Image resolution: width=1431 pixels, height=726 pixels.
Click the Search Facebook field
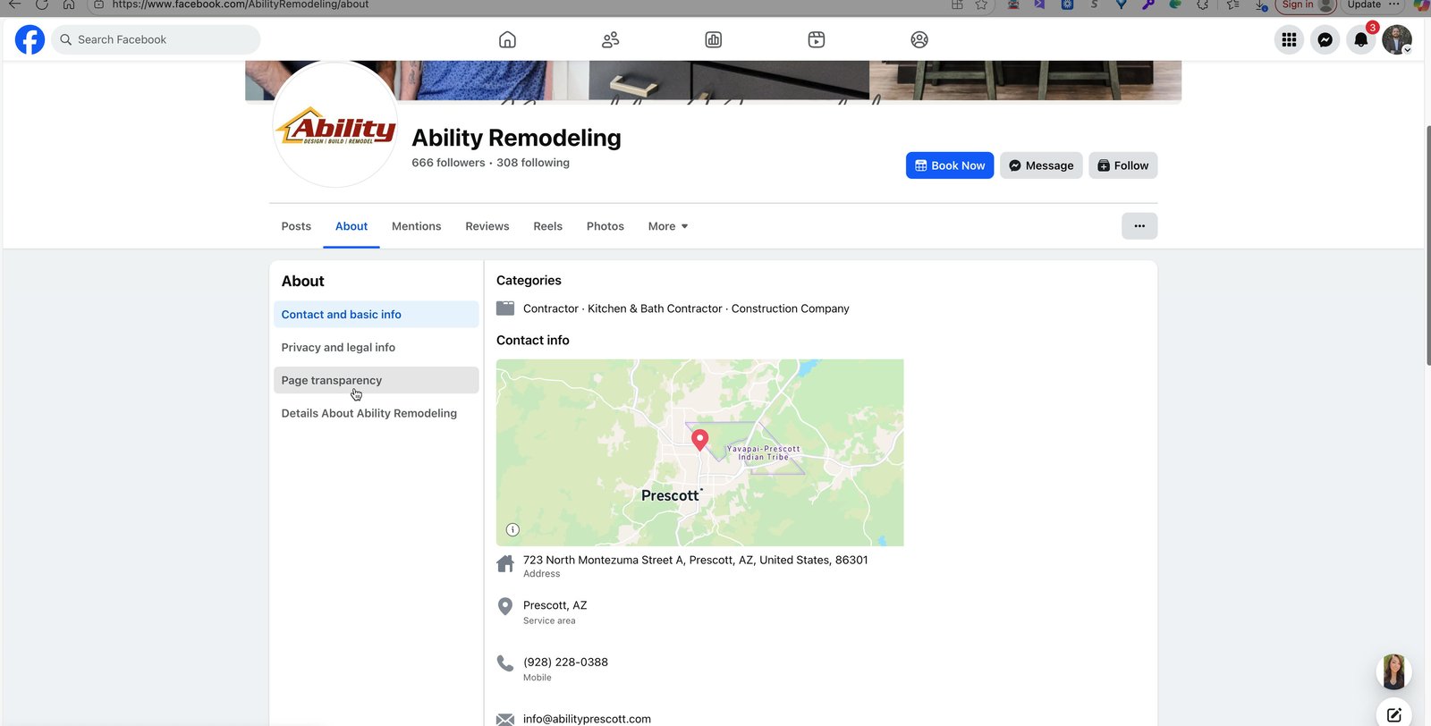point(157,39)
